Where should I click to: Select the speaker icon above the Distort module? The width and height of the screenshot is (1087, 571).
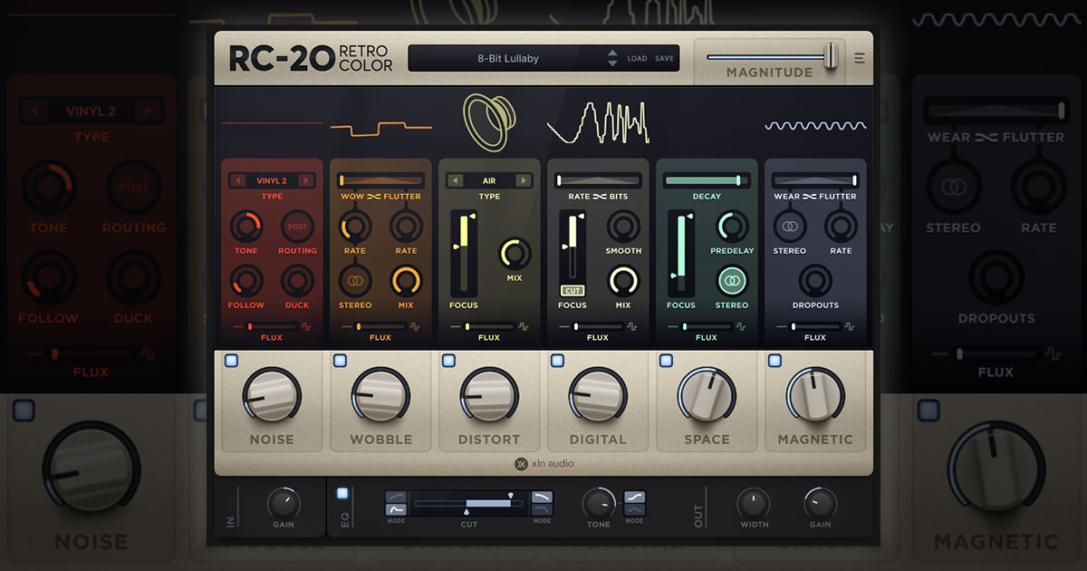pos(489,121)
